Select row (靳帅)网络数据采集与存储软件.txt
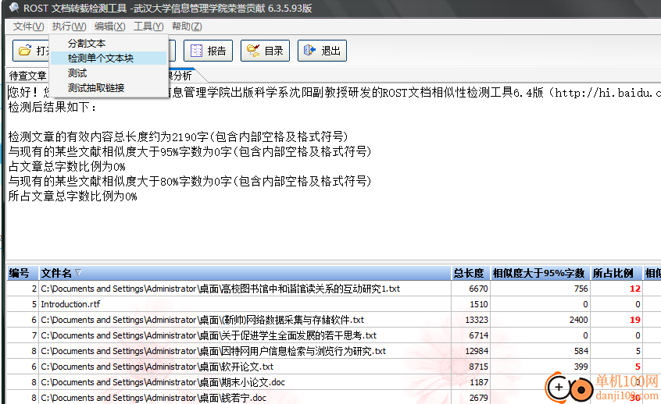This screenshot has width=661, height=404. 333,320
